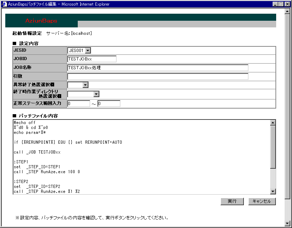The image size is (292, 228).
Task: Minimize the Internet Explorer window
Action: (275, 4)
